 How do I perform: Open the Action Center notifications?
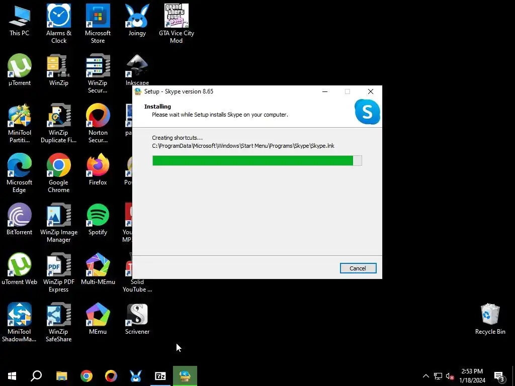tap(499, 376)
